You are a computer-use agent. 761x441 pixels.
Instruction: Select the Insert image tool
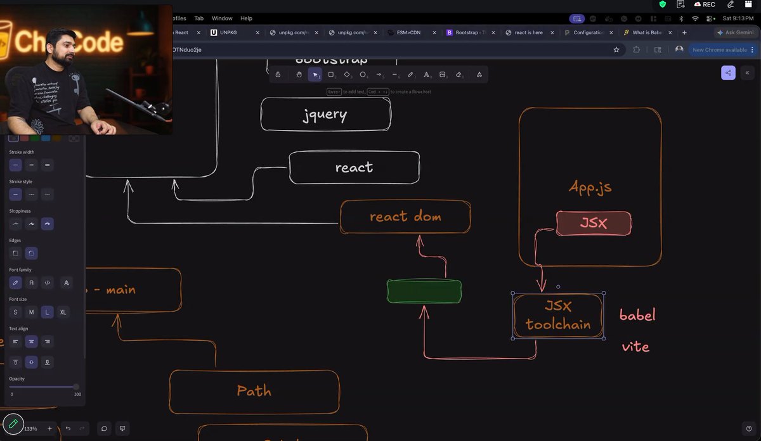pos(443,75)
